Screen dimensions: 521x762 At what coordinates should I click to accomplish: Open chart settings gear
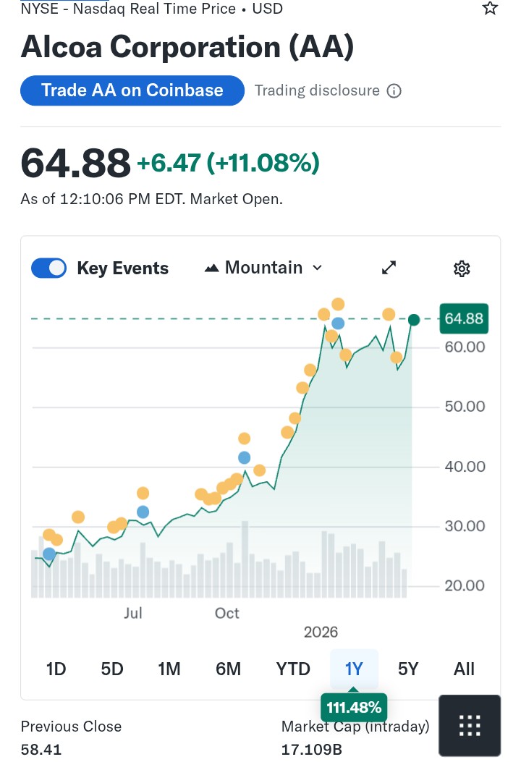point(462,269)
